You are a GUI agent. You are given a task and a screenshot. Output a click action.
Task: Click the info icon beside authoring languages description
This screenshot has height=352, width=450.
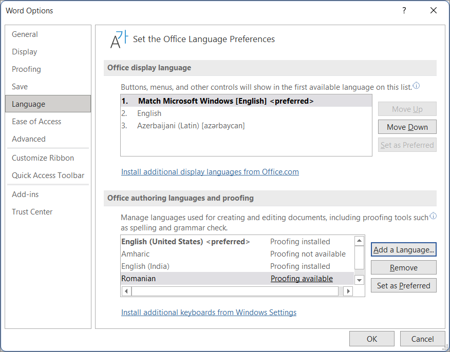tap(433, 216)
